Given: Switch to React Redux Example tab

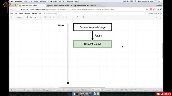Looking at the screenshot, I should point(59,5).
